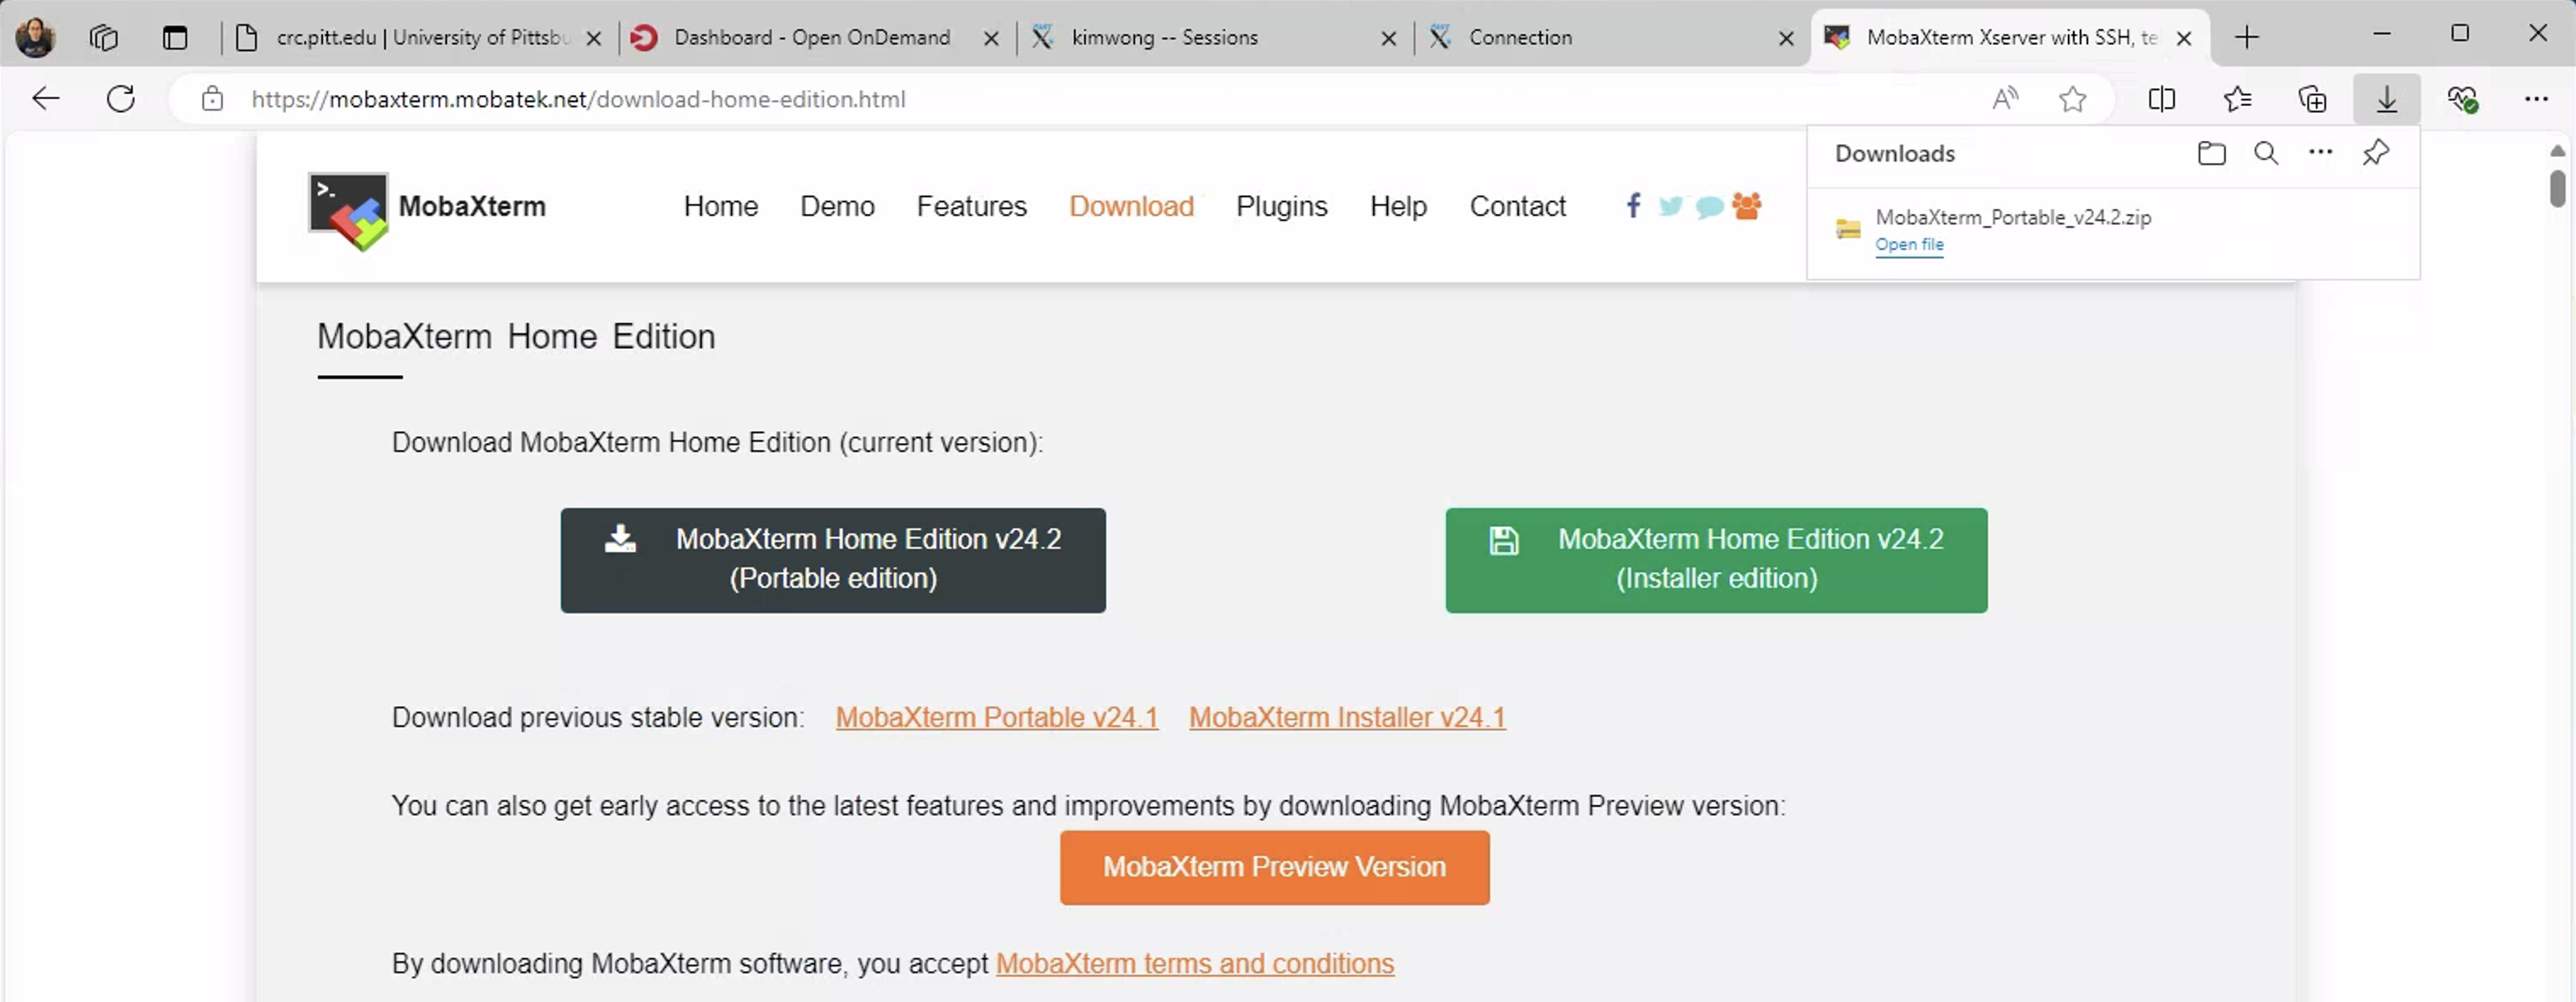Go to the Home menu item

[x=720, y=205]
